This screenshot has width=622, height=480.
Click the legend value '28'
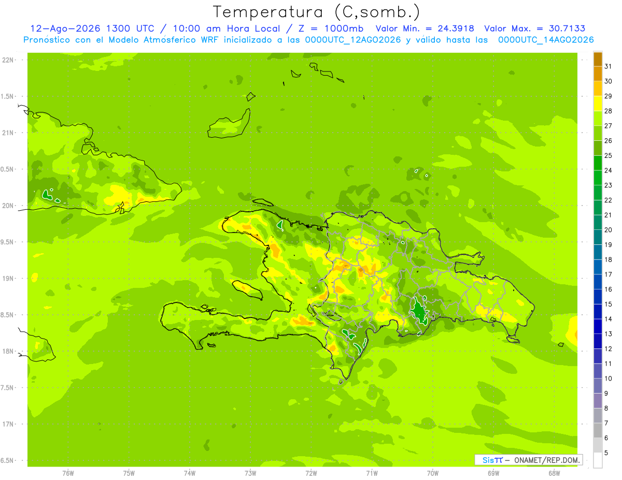click(x=609, y=111)
